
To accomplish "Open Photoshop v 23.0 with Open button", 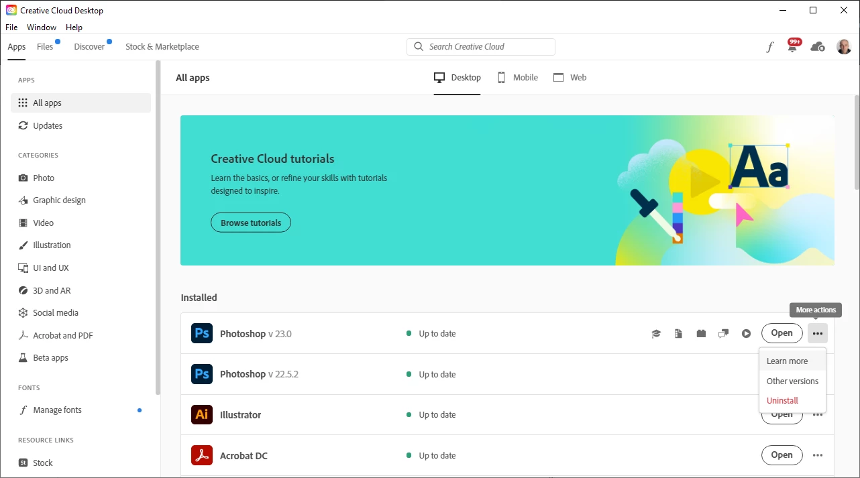I will (782, 333).
